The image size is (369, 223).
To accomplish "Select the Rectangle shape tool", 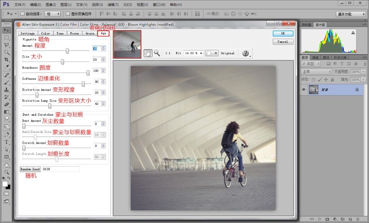I will (6, 157).
